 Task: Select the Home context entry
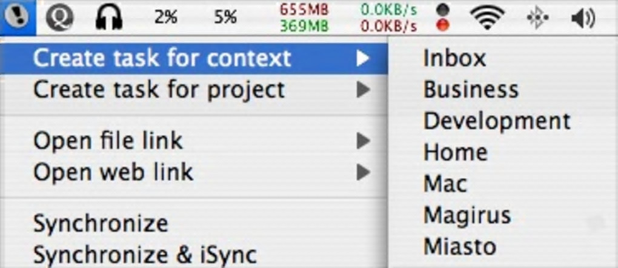(455, 152)
